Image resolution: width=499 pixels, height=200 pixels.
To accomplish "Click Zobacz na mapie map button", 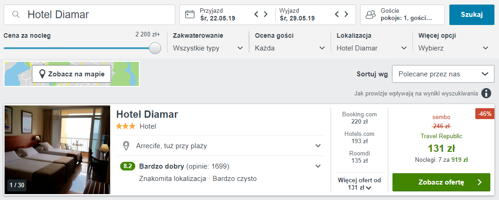I will click(71, 74).
